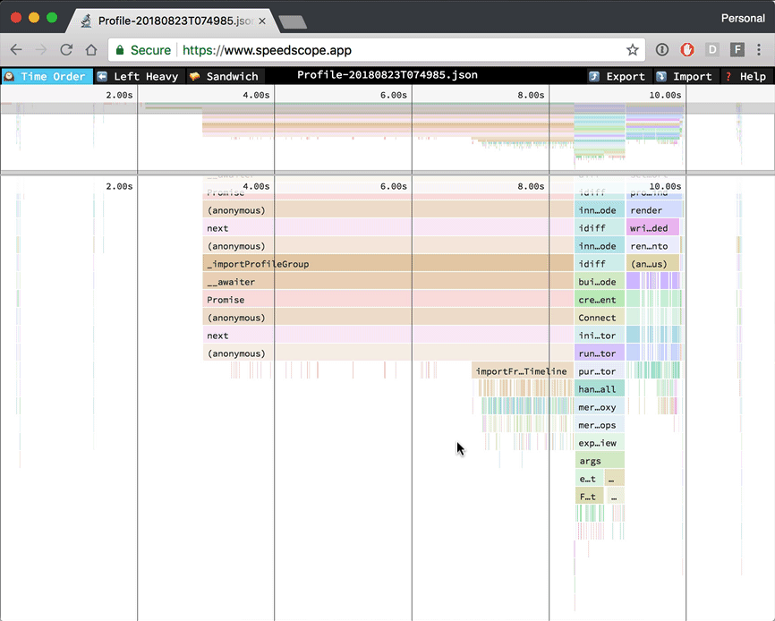The height and width of the screenshot is (621, 775).
Task: Bookmark this page with star icon
Action: pyautogui.click(x=632, y=50)
